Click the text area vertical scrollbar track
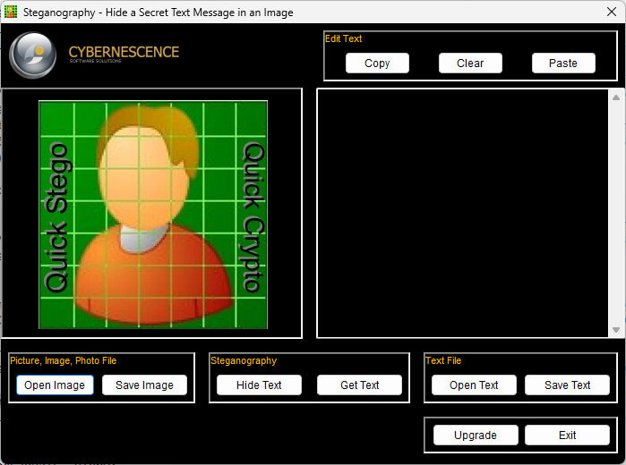 (x=616, y=214)
